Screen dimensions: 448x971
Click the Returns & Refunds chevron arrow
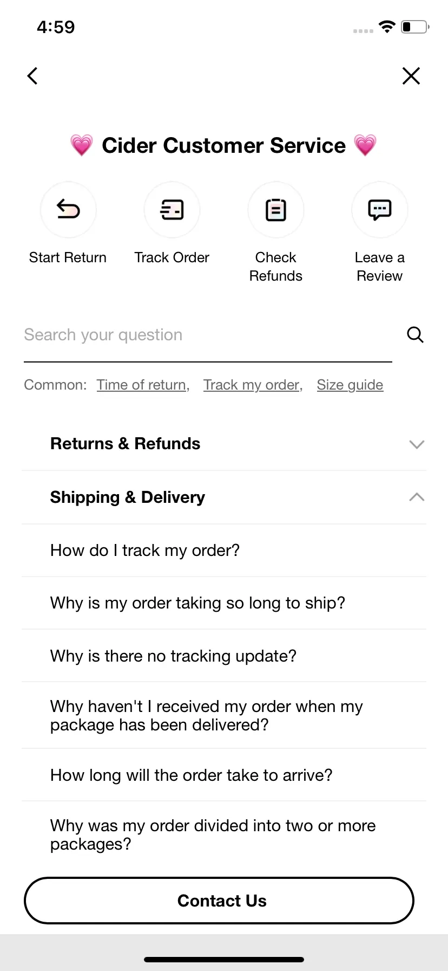[417, 444]
